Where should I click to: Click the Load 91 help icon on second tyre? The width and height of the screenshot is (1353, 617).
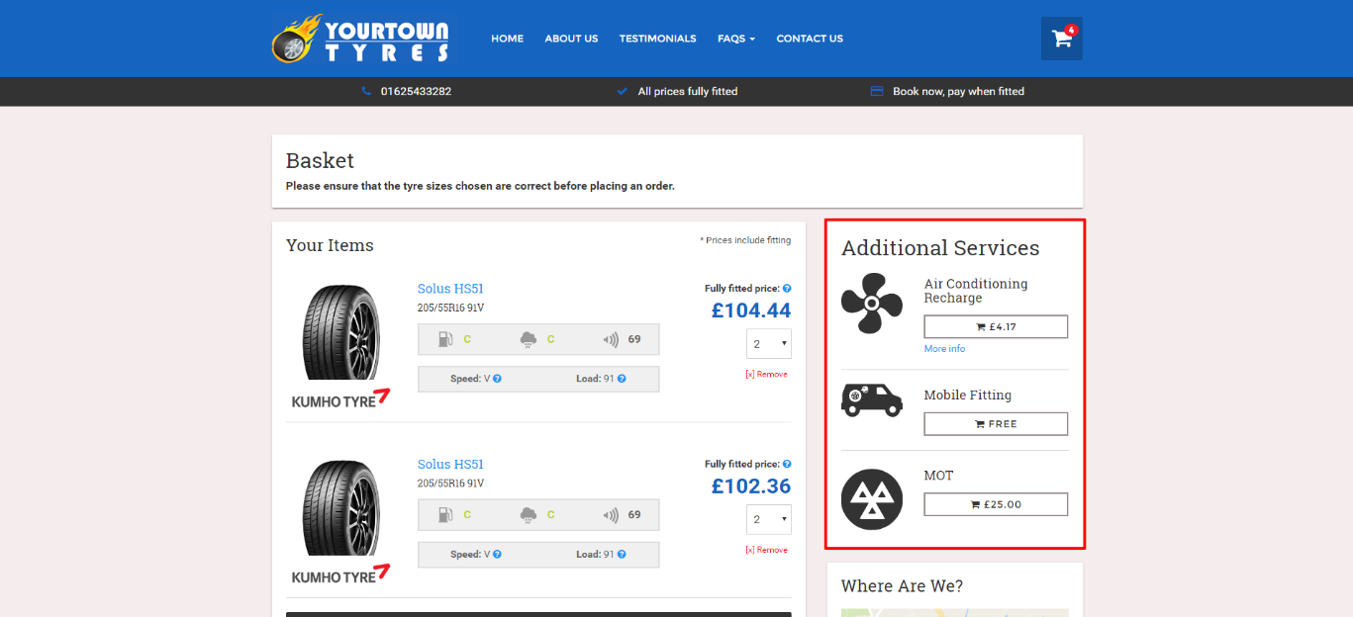tap(622, 555)
